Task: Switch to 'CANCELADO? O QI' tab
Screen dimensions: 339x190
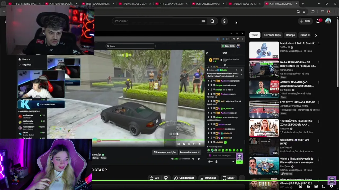Action: click(x=208, y=4)
